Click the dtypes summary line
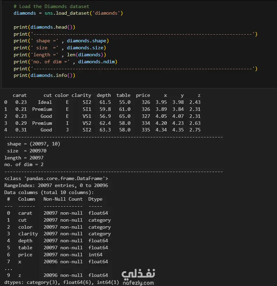 pos(62,282)
